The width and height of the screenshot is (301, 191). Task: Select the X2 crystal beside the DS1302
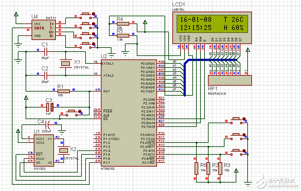(x=64, y=150)
